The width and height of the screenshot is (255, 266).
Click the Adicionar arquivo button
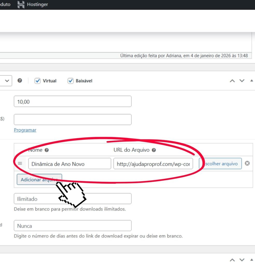pos(39,179)
